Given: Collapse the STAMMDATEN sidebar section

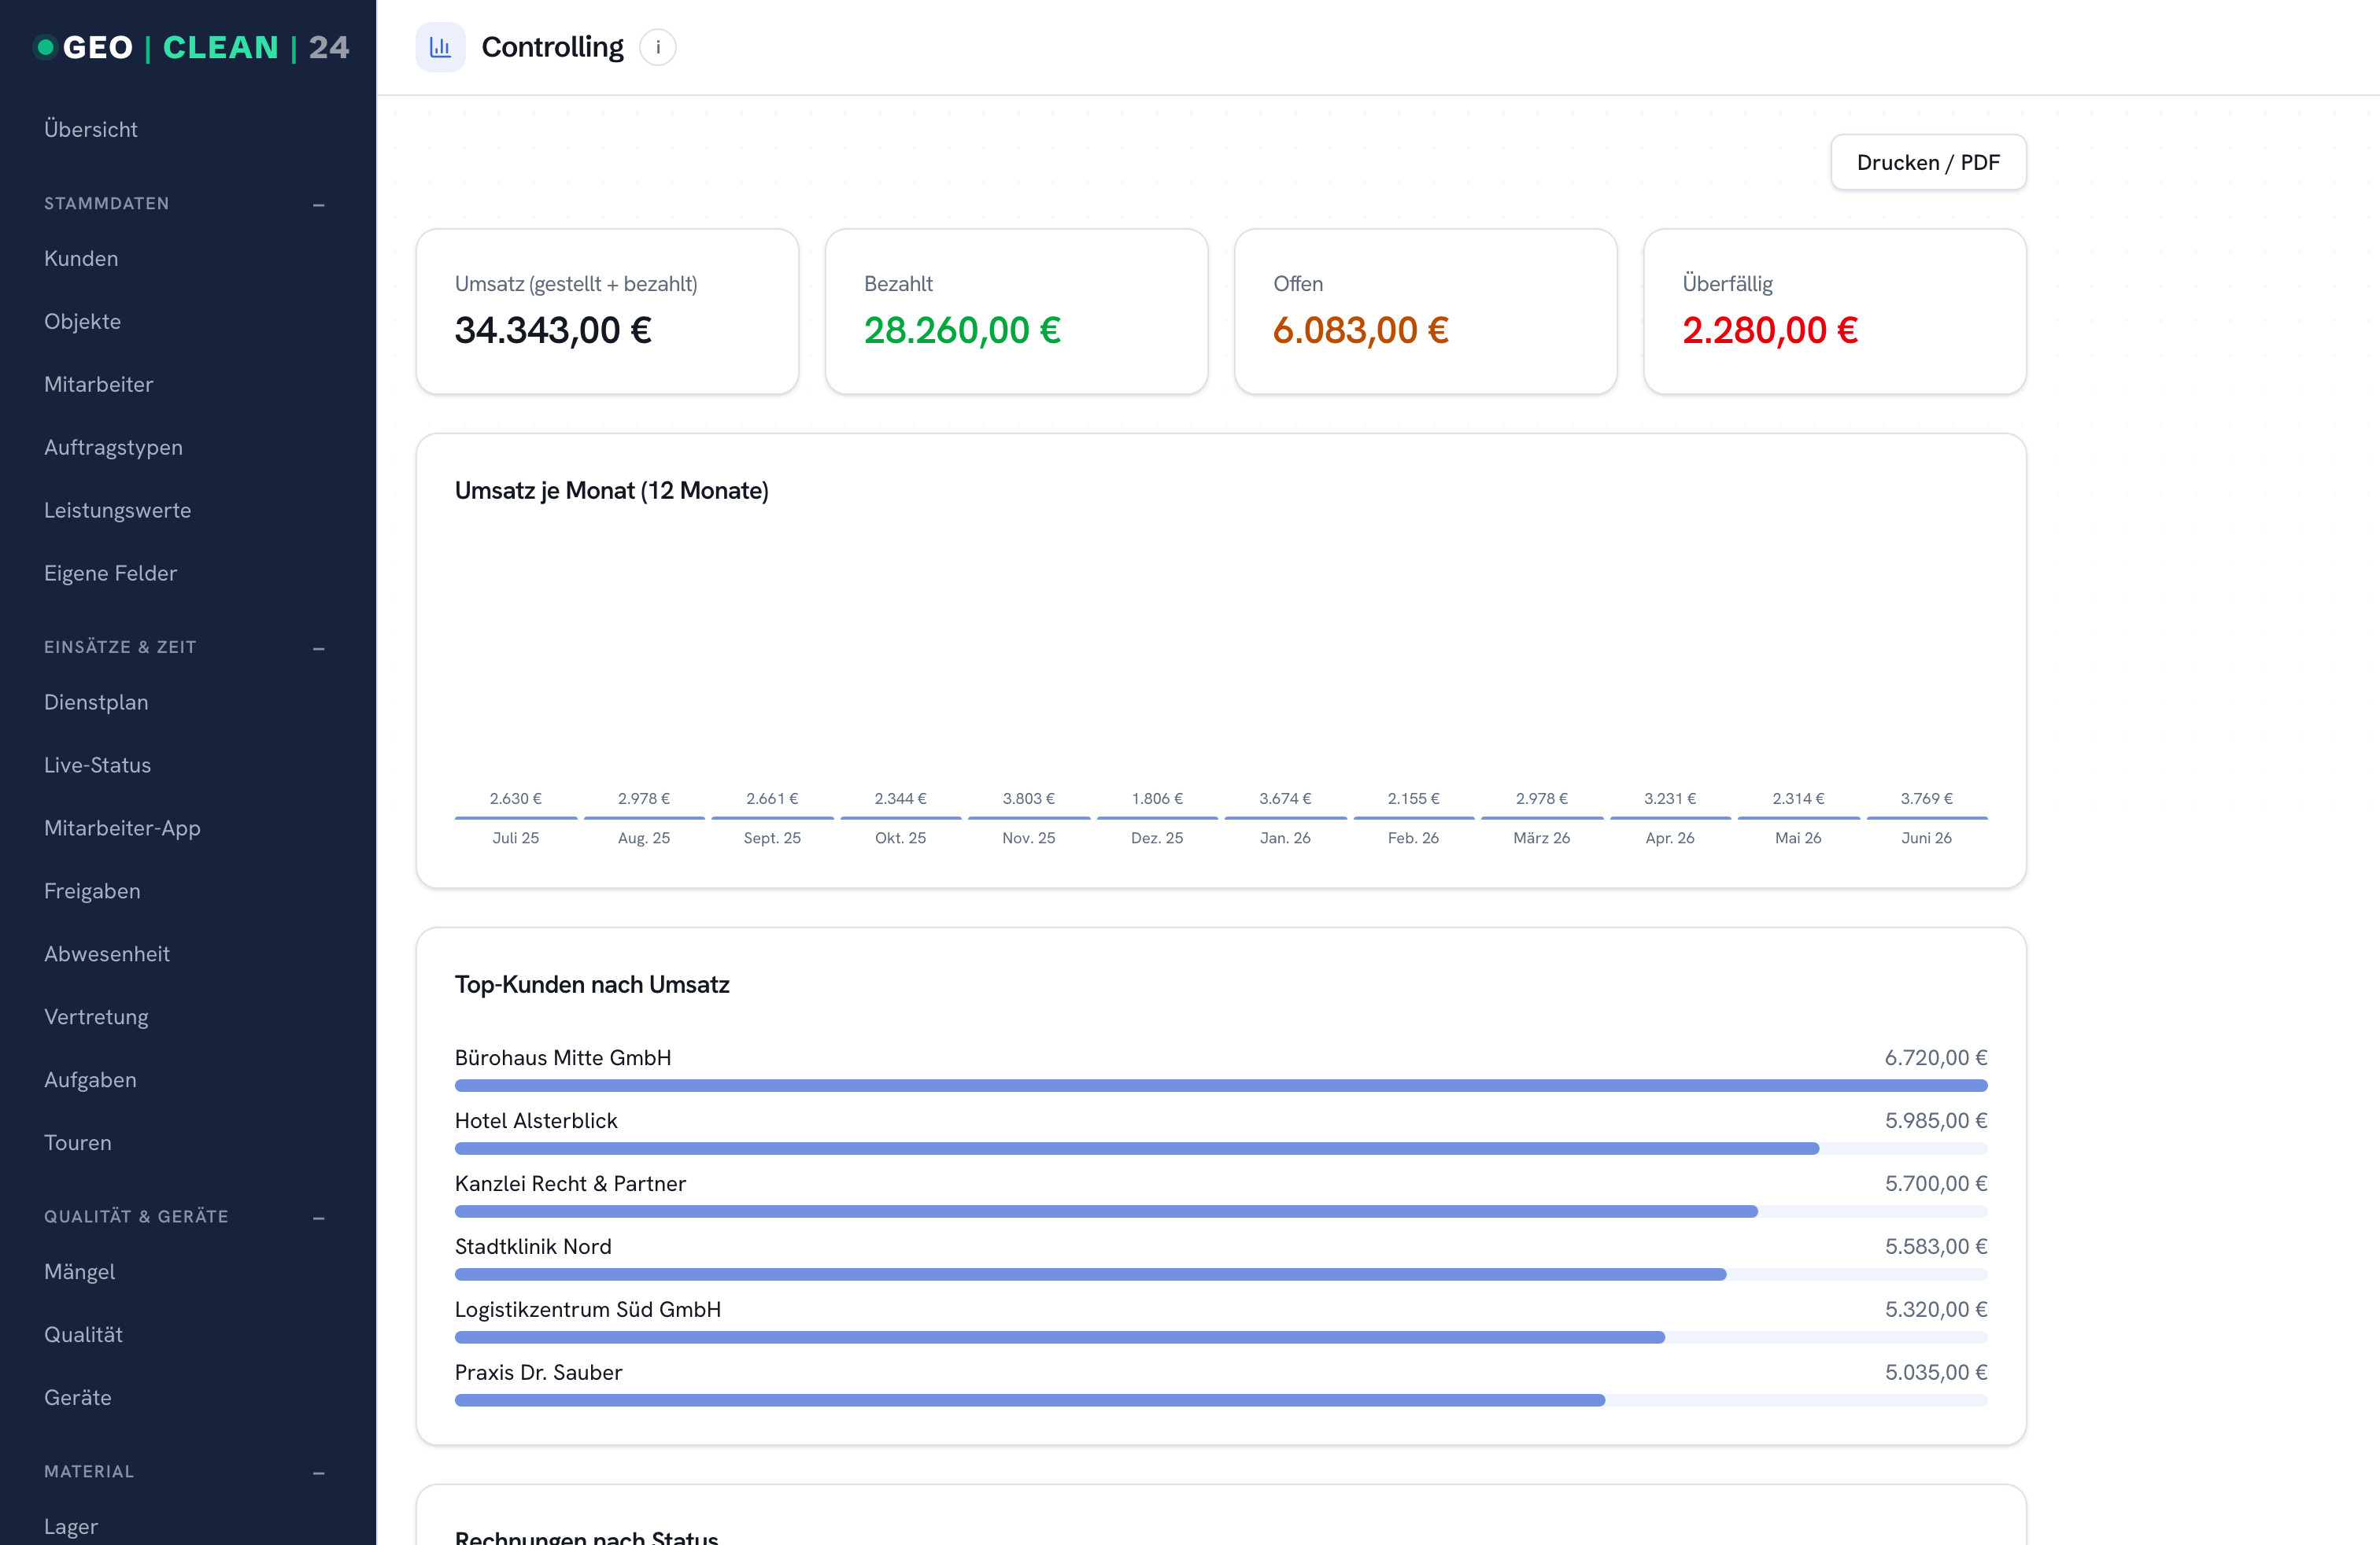Looking at the screenshot, I should [x=318, y=204].
